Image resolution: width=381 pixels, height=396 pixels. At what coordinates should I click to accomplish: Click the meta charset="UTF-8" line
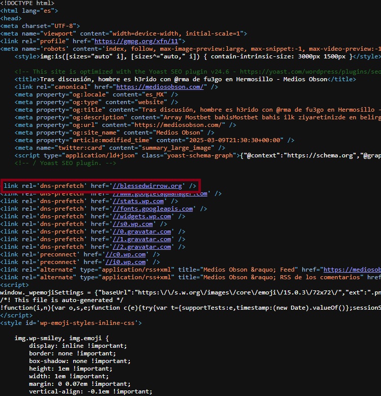click(x=40, y=26)
